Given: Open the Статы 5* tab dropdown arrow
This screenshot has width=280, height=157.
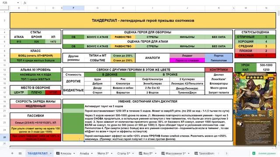Looking at the screenshot, I should coord(133,153).
